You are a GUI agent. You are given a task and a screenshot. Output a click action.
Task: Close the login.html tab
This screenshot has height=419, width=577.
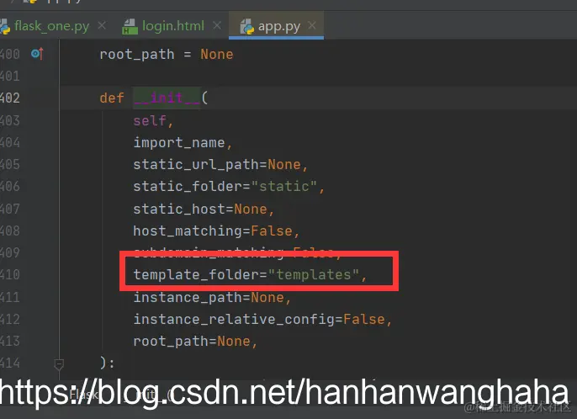217,25
